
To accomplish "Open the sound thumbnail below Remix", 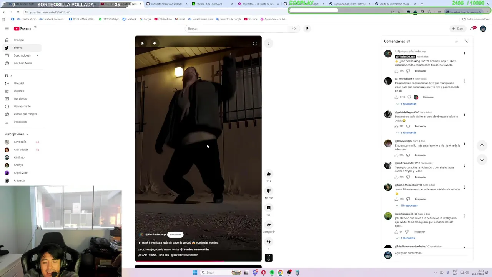I will point(269,258).
